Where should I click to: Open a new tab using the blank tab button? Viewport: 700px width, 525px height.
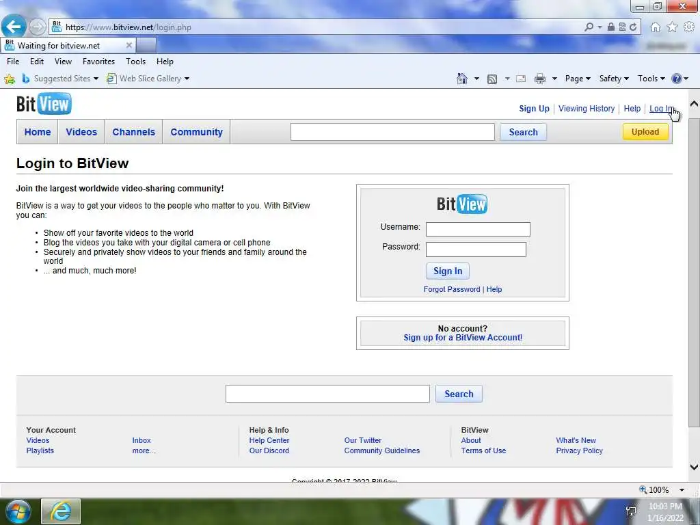pos(146,45)
